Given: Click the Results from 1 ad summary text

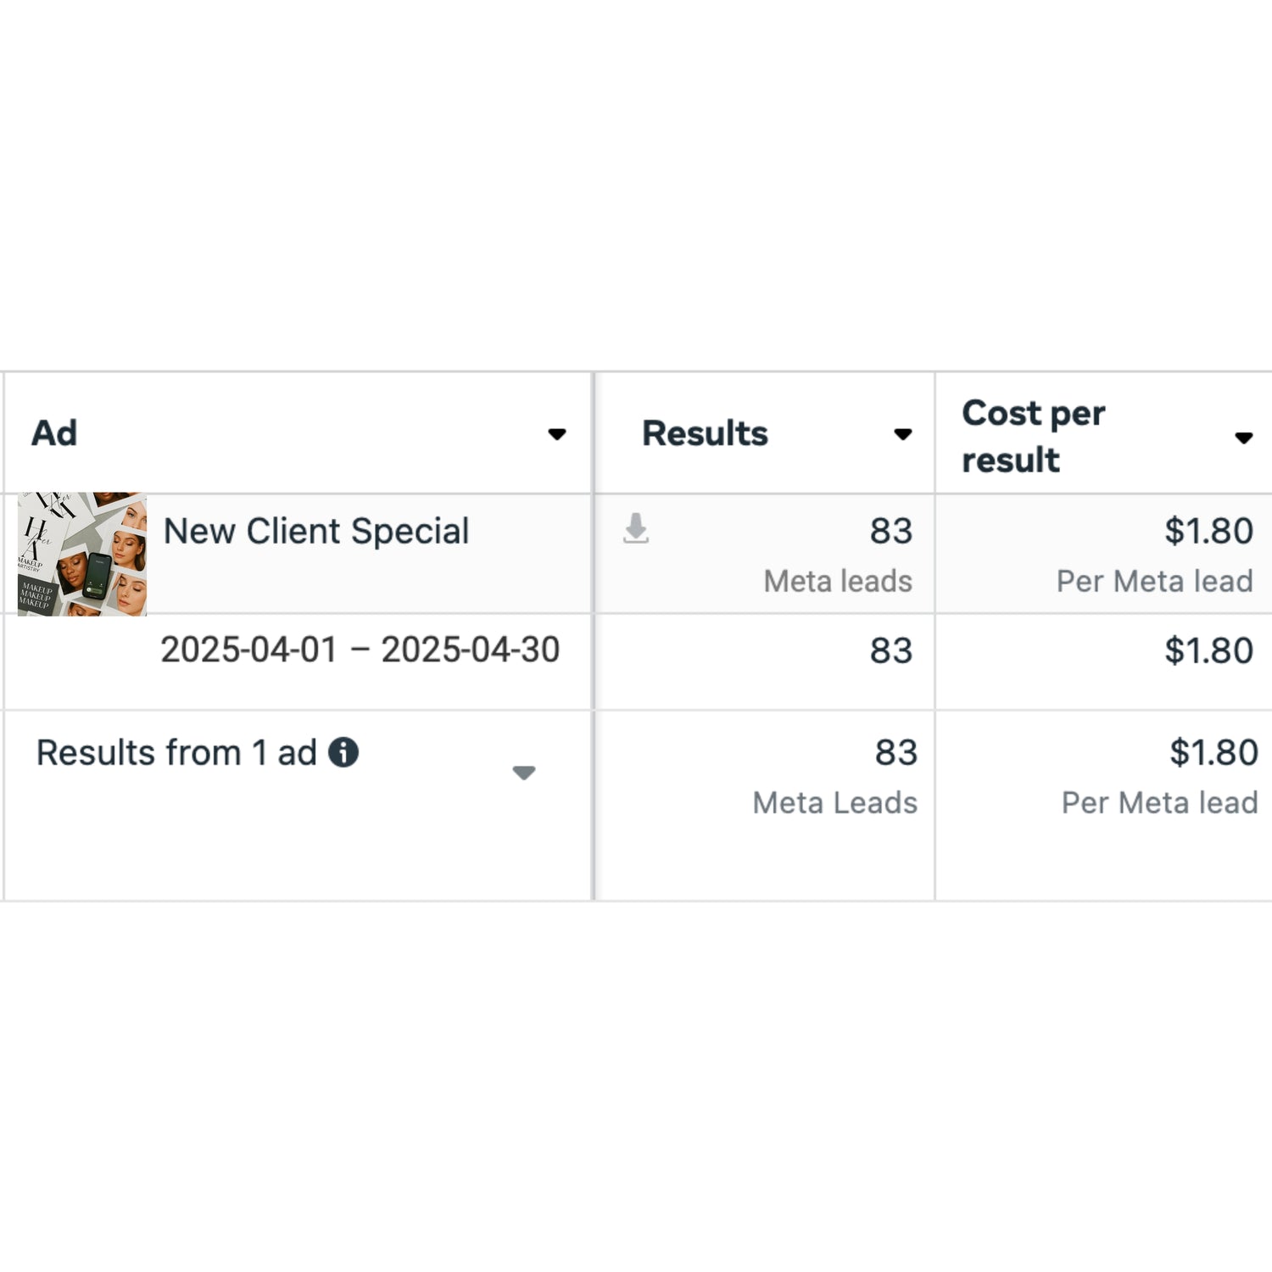Looking at the screenshot, I should (x=176, y=753).
